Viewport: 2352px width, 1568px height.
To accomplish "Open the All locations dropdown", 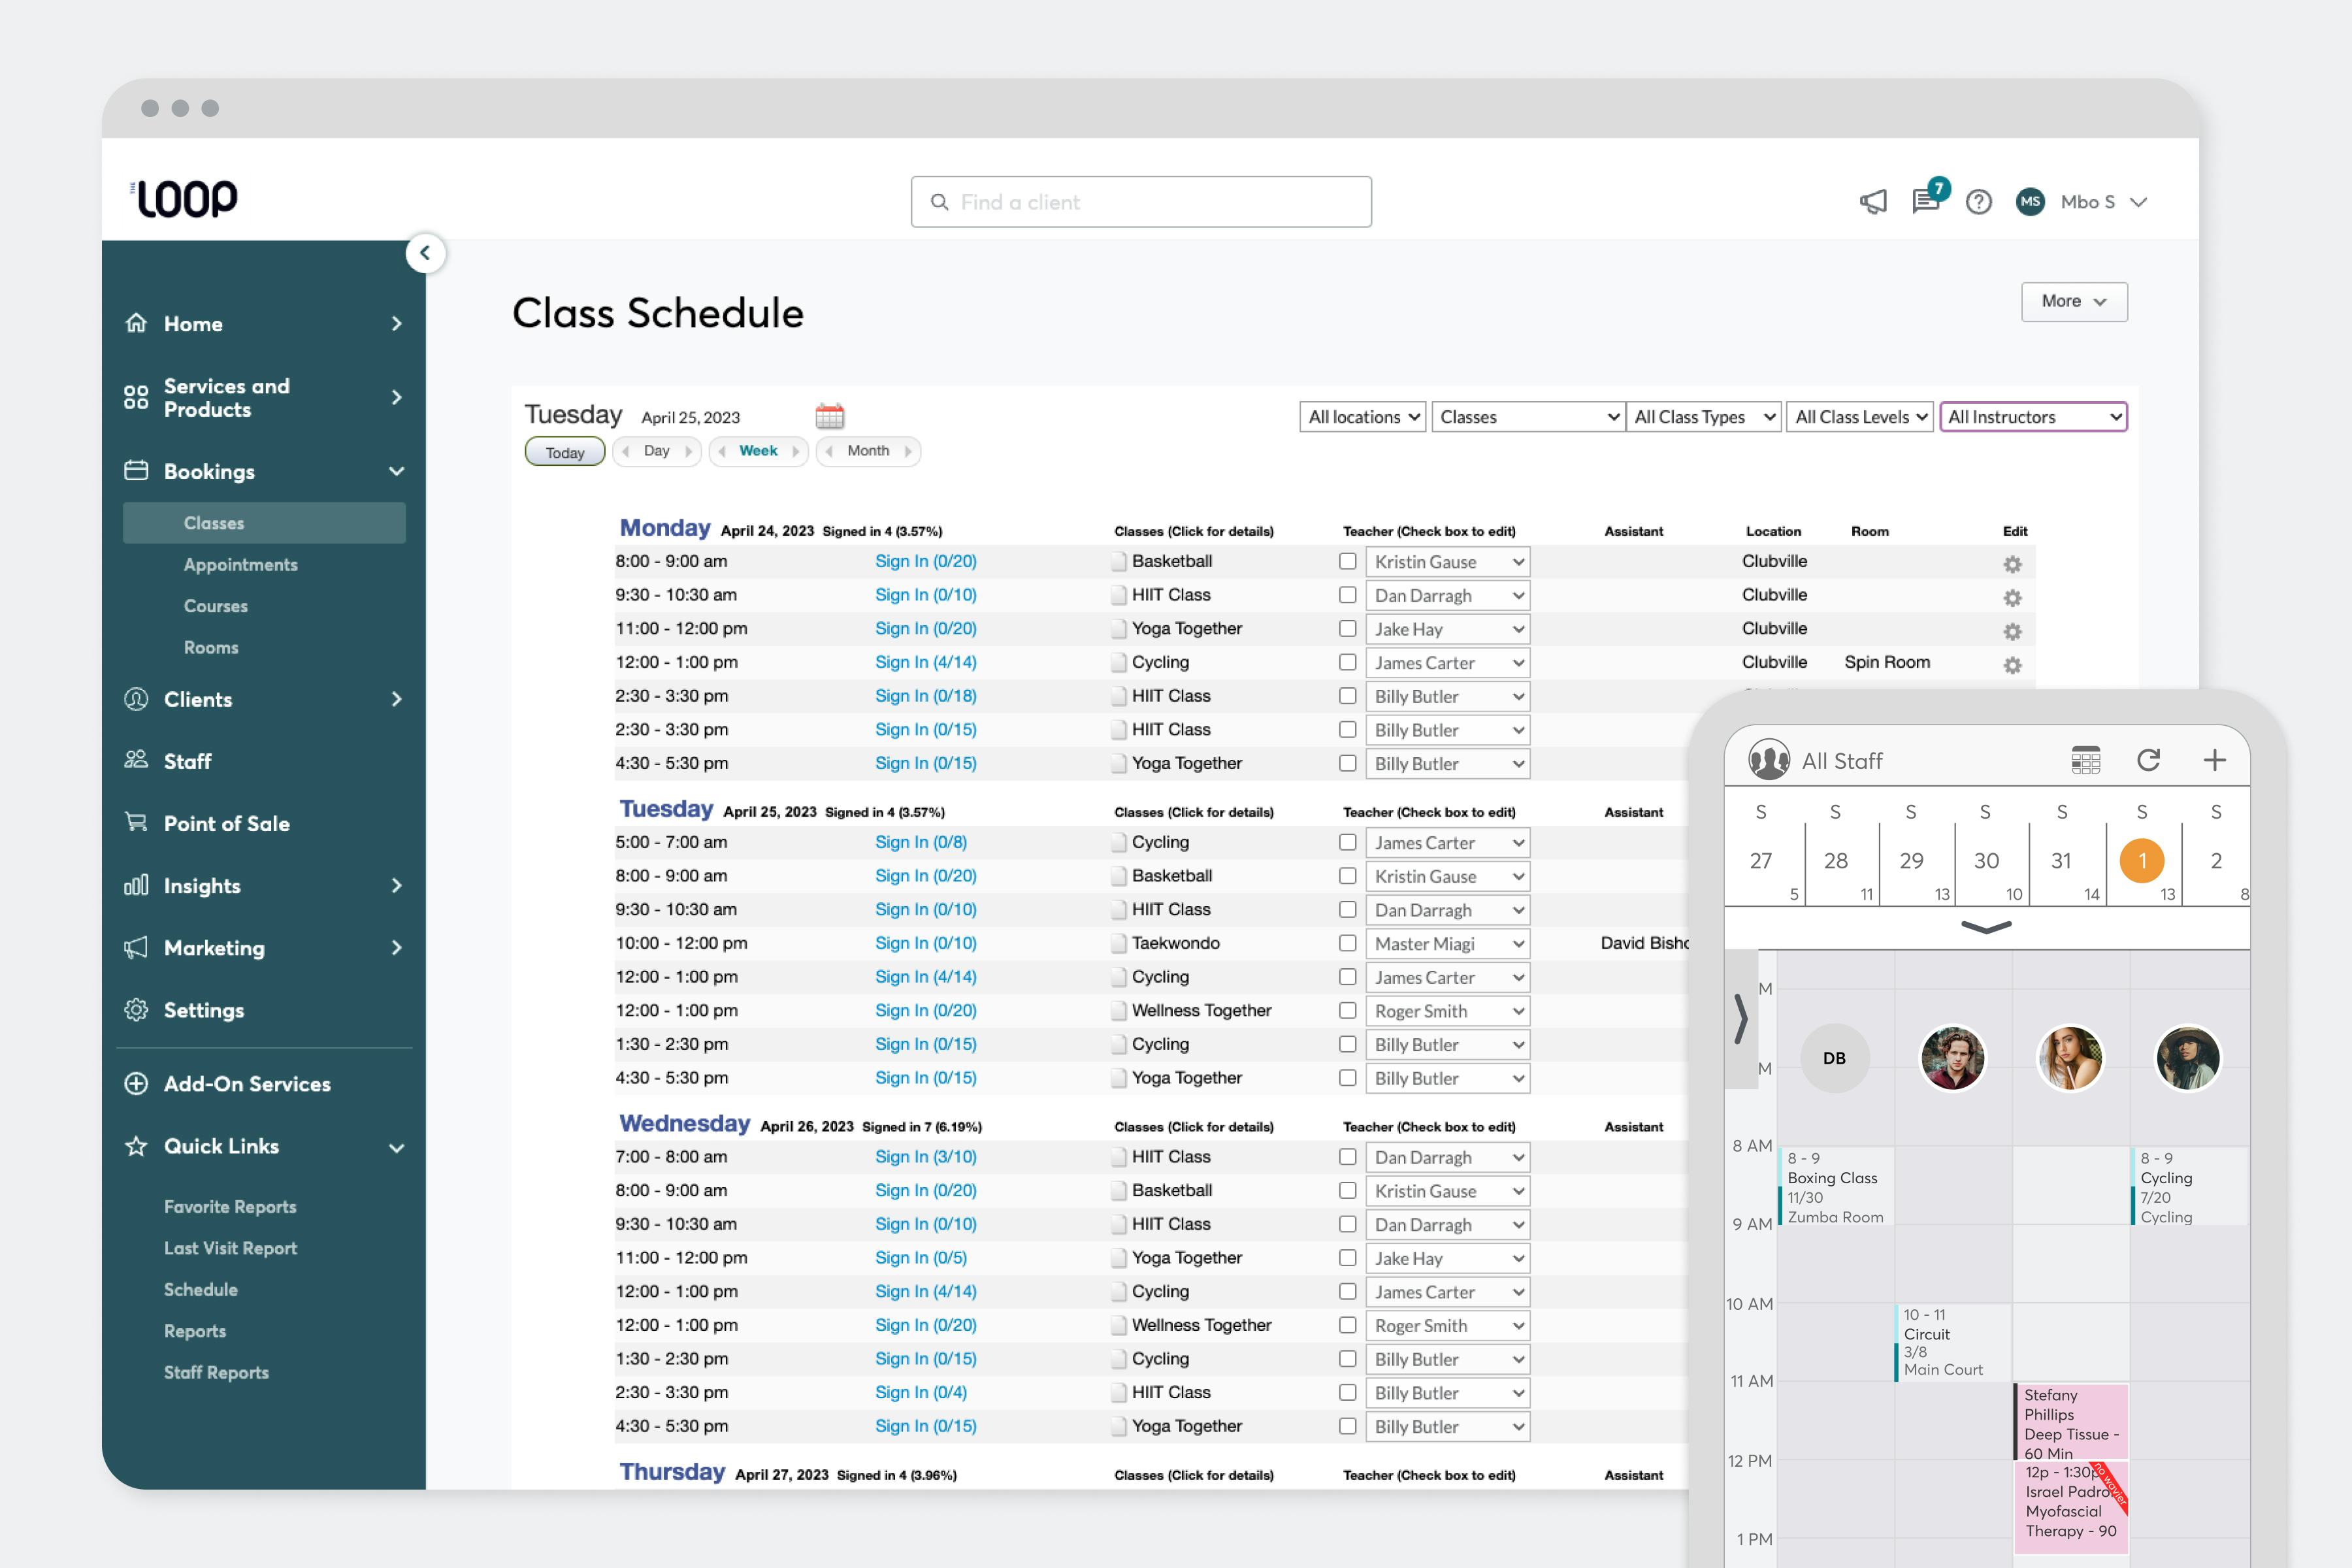I will (x=1362, y=417).
